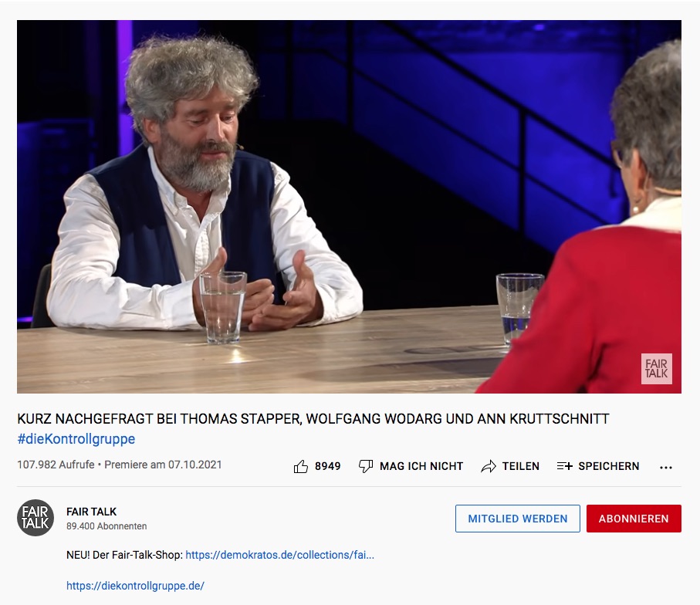Choose the SPEICHERN save label

(x=608, y=466)
